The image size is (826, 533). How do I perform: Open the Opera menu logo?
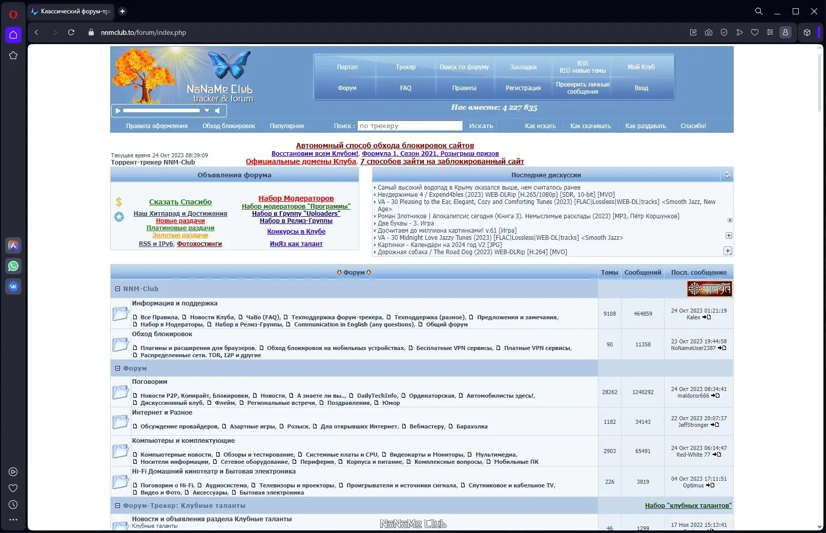[x=13, y=14]
